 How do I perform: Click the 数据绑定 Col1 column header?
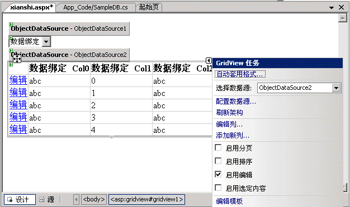pos(121,68)
